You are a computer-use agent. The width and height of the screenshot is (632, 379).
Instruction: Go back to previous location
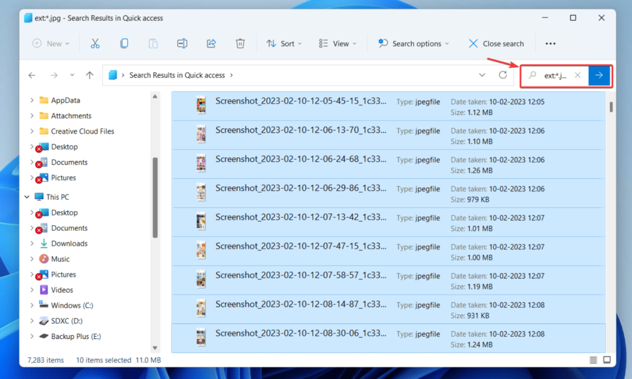[x=31, y=75]
